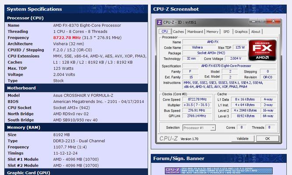Click the red 8722.78 MHz frequency value
Screen dimensions: 292x175
(67, 38)
